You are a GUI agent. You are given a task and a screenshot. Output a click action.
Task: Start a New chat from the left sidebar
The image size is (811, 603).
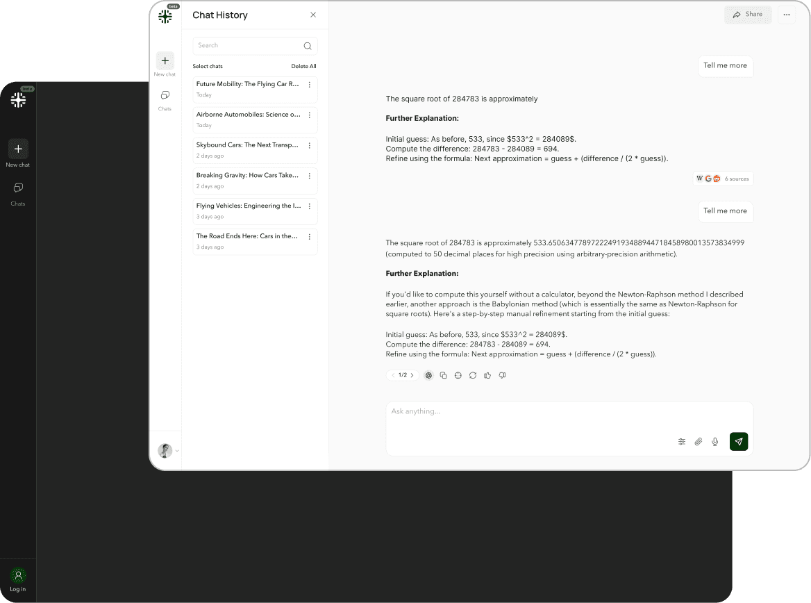coord(165,61)
